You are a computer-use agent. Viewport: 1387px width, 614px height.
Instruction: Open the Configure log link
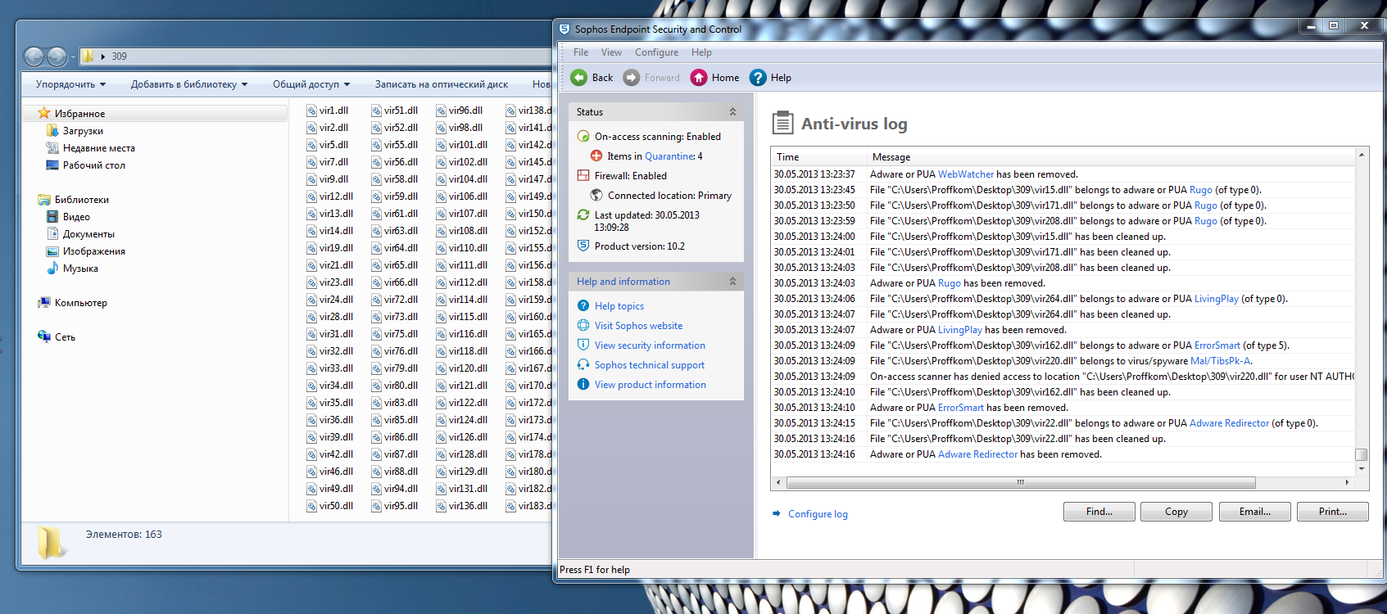pyautogui.click(x=818, y=514)
